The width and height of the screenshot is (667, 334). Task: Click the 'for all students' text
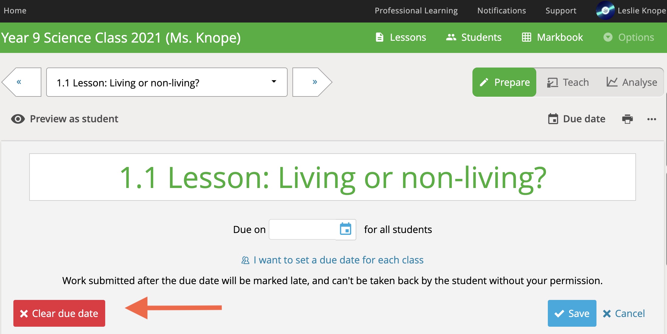point(398,229)
